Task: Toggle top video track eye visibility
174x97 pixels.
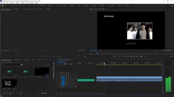Action: tap(69, 73)
